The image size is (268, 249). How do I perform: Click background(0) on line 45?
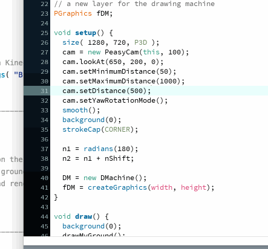click(92, 226)
